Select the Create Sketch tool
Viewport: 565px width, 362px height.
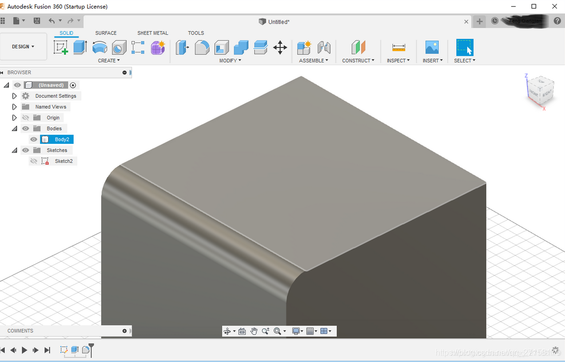click(61, 48)
